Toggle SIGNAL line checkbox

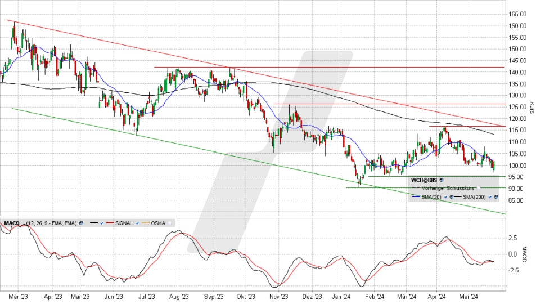click(137, 223)
